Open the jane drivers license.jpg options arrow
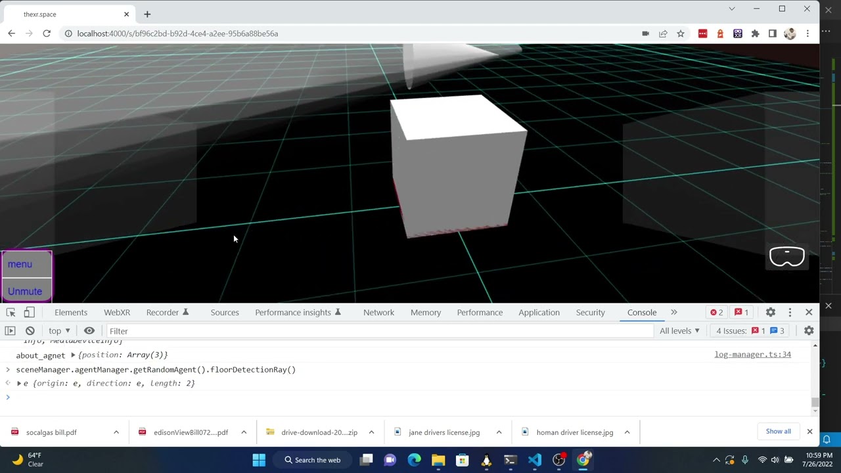The width and height of the screenshot is (841, 473). pos(499,432)
